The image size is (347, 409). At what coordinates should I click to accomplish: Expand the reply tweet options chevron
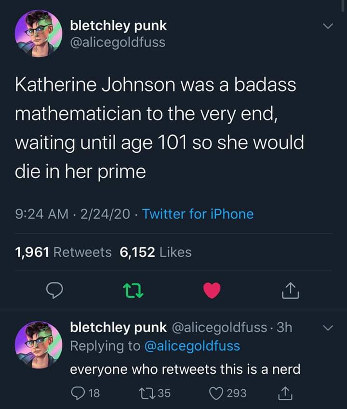[x=328, y=328]
